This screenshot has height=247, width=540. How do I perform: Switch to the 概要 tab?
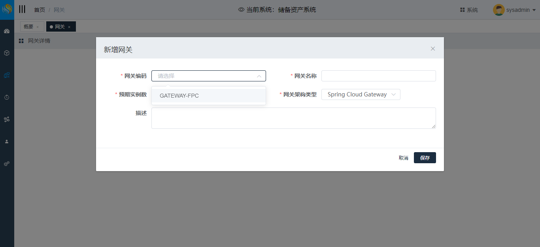pyautogui.click(x=28, y=27)
